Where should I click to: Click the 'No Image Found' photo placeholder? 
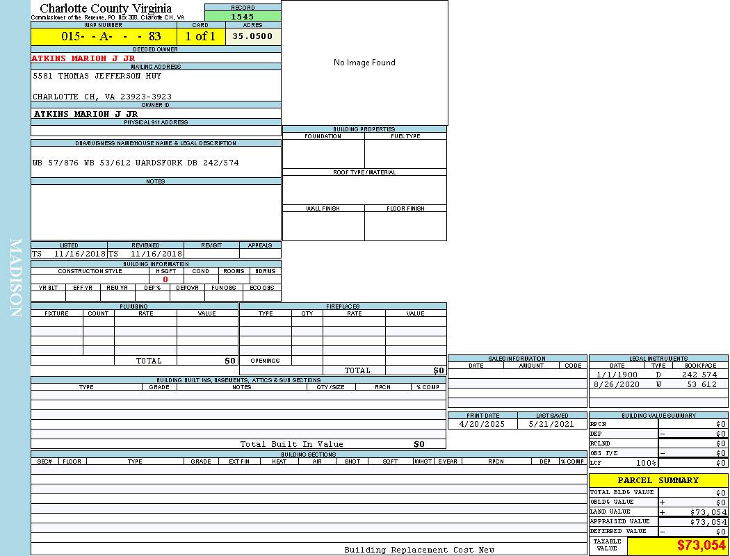[364, 63]
